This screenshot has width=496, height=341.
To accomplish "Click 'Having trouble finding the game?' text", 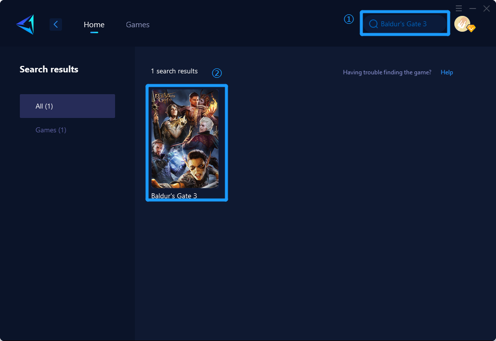I will click(387, 72).
